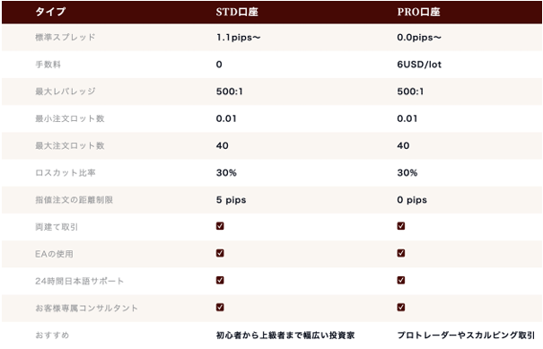This screenshot has width=543, height=349.
Task: Click PRO 24時間日本語サポート checkmark
Action: (x=401, y=280)
